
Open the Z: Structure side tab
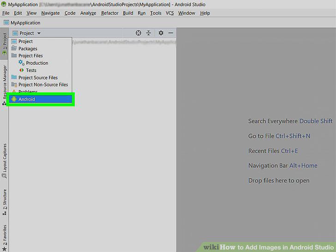pos(4,202)
